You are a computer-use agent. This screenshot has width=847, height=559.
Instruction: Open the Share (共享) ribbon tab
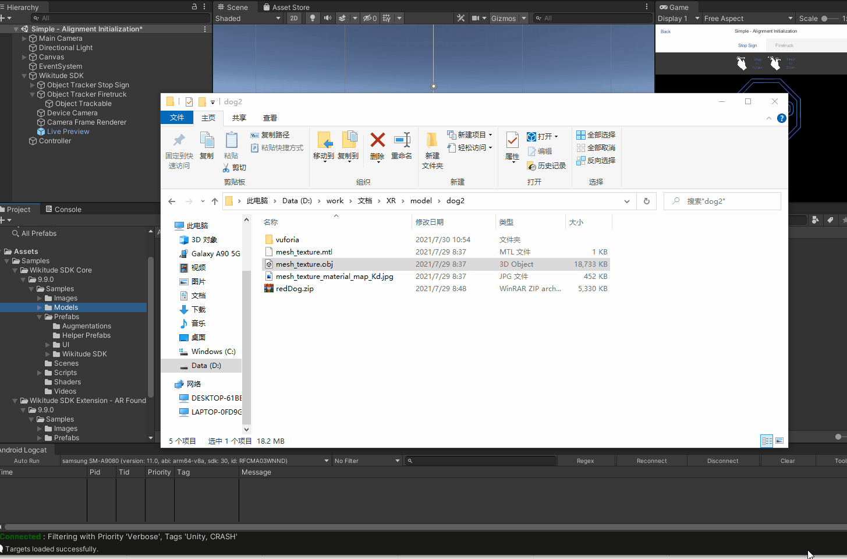point(239,118)
